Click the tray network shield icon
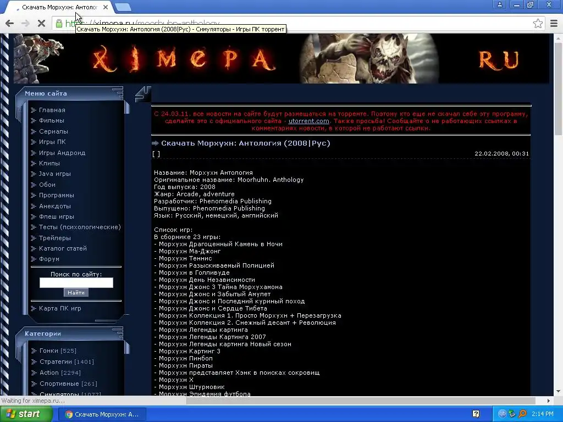Image resolution: width=563 pixels, height=422 pixels. click(512, 414)
